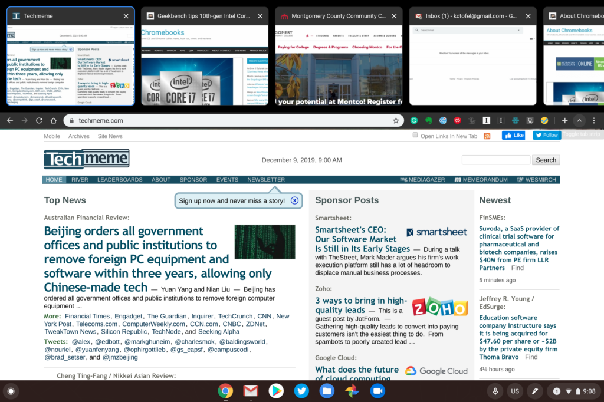604x402 pixels.
Task: Open the Twitter app on the shelf
Action: point(301,391)
